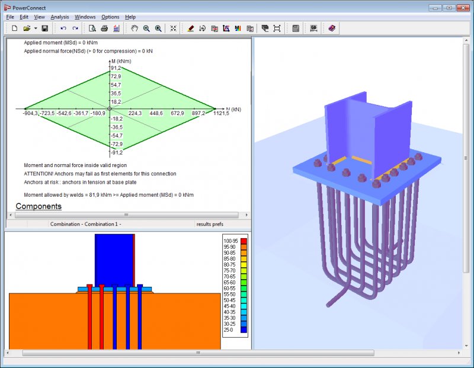Screen dimensions: 474x368
Task: Choose the dark blue 25-0 legend swatch
Action: (244, 330)
